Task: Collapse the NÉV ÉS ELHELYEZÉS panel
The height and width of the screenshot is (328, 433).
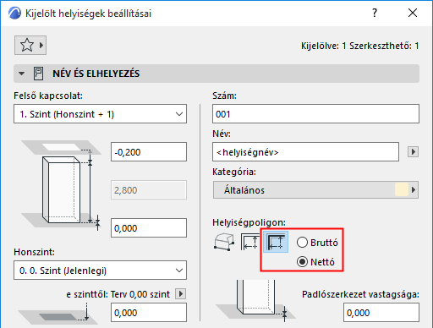Action: click(21, 74)
